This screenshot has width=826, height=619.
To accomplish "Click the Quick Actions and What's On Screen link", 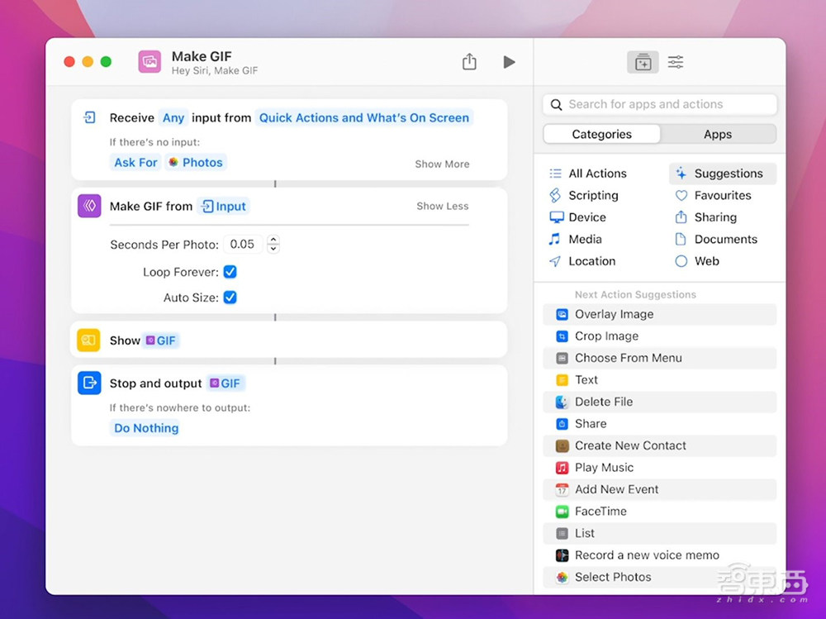I will pos(364,118).
